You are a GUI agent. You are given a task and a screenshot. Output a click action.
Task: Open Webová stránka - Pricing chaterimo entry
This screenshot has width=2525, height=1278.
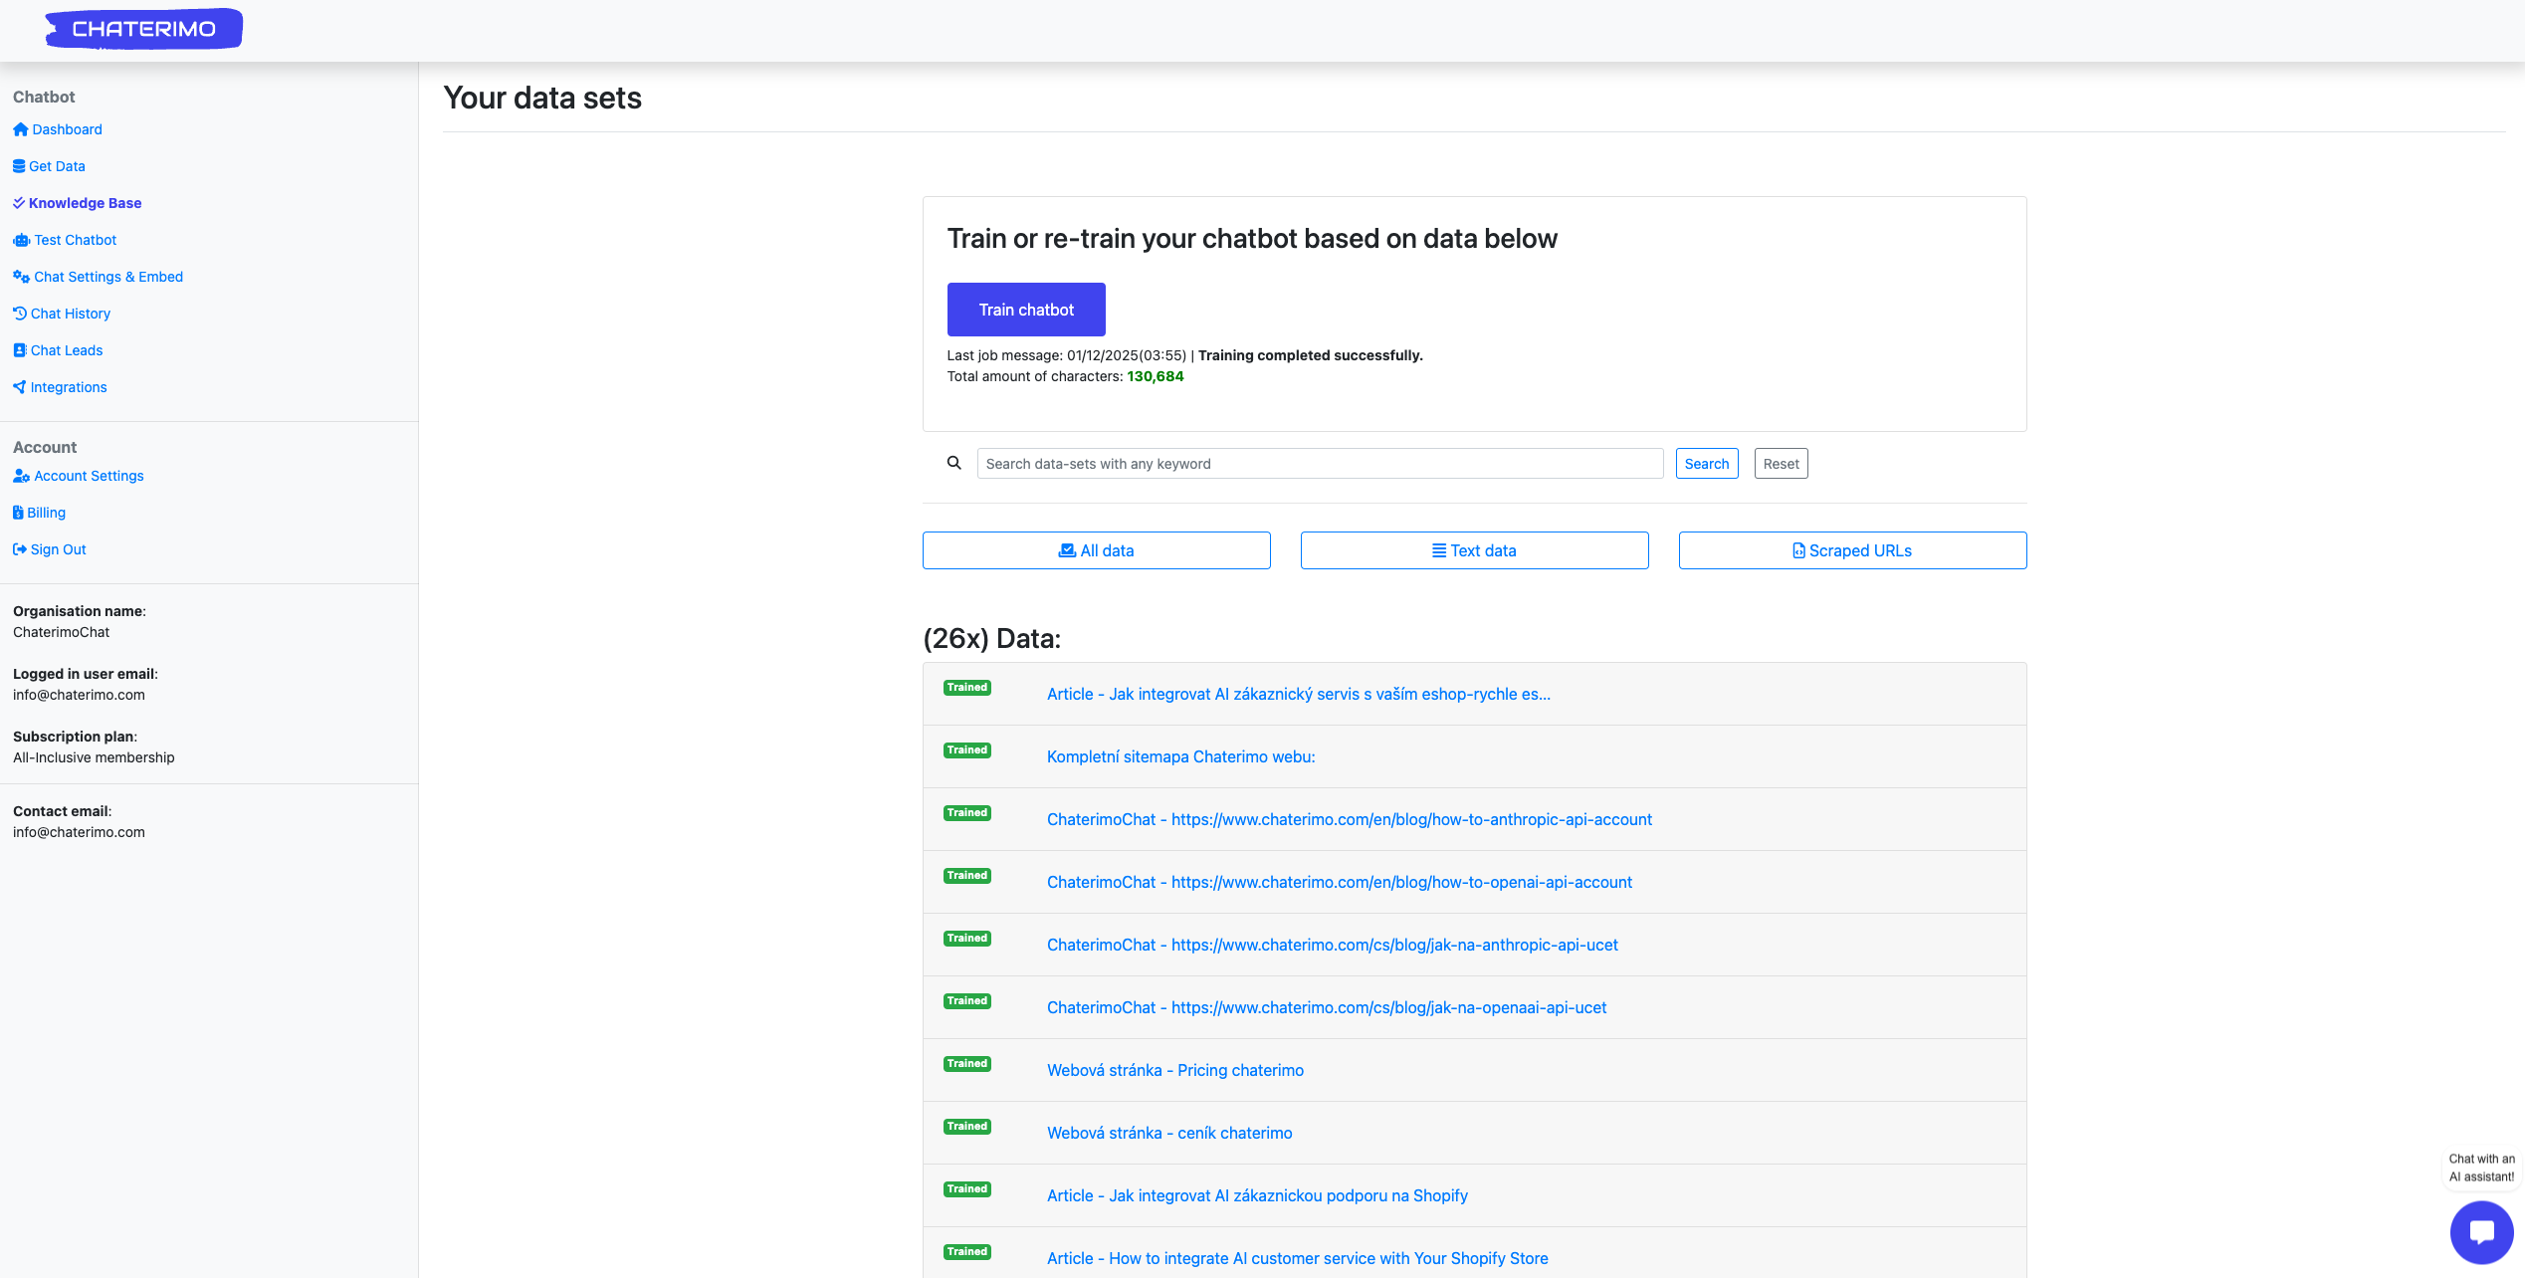tap(1174, 1070)
